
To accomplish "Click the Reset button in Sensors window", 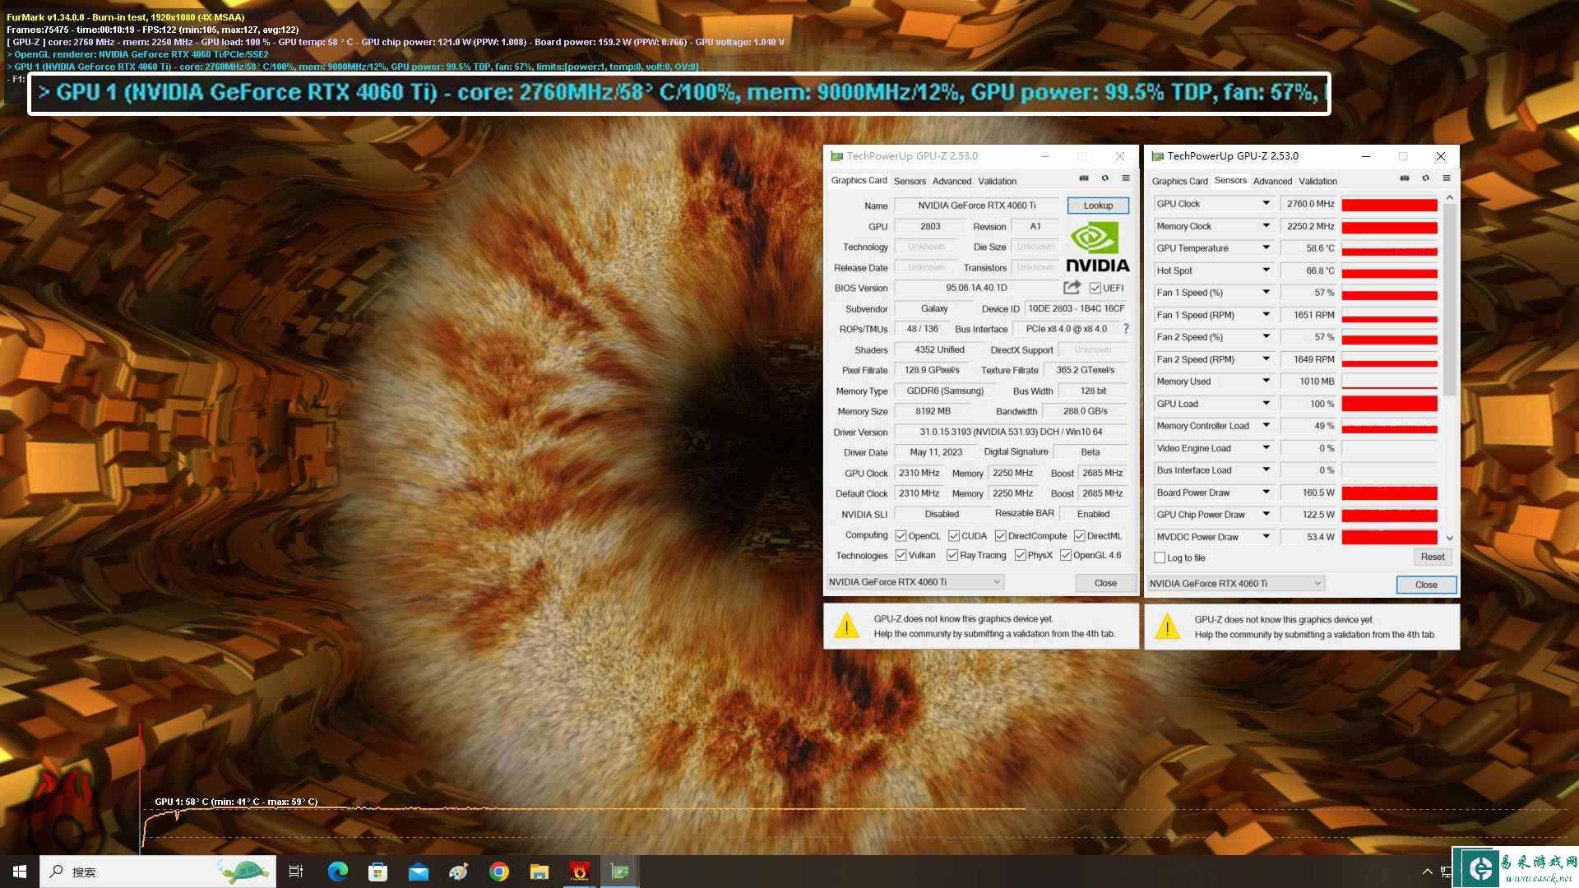I will pyautogui.click(x=1432, y=557).
